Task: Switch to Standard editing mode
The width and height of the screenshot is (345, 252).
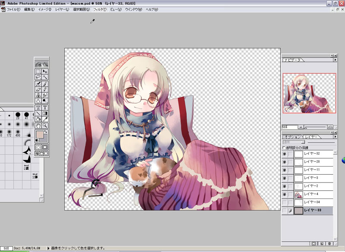Action: tap(38, 147)
